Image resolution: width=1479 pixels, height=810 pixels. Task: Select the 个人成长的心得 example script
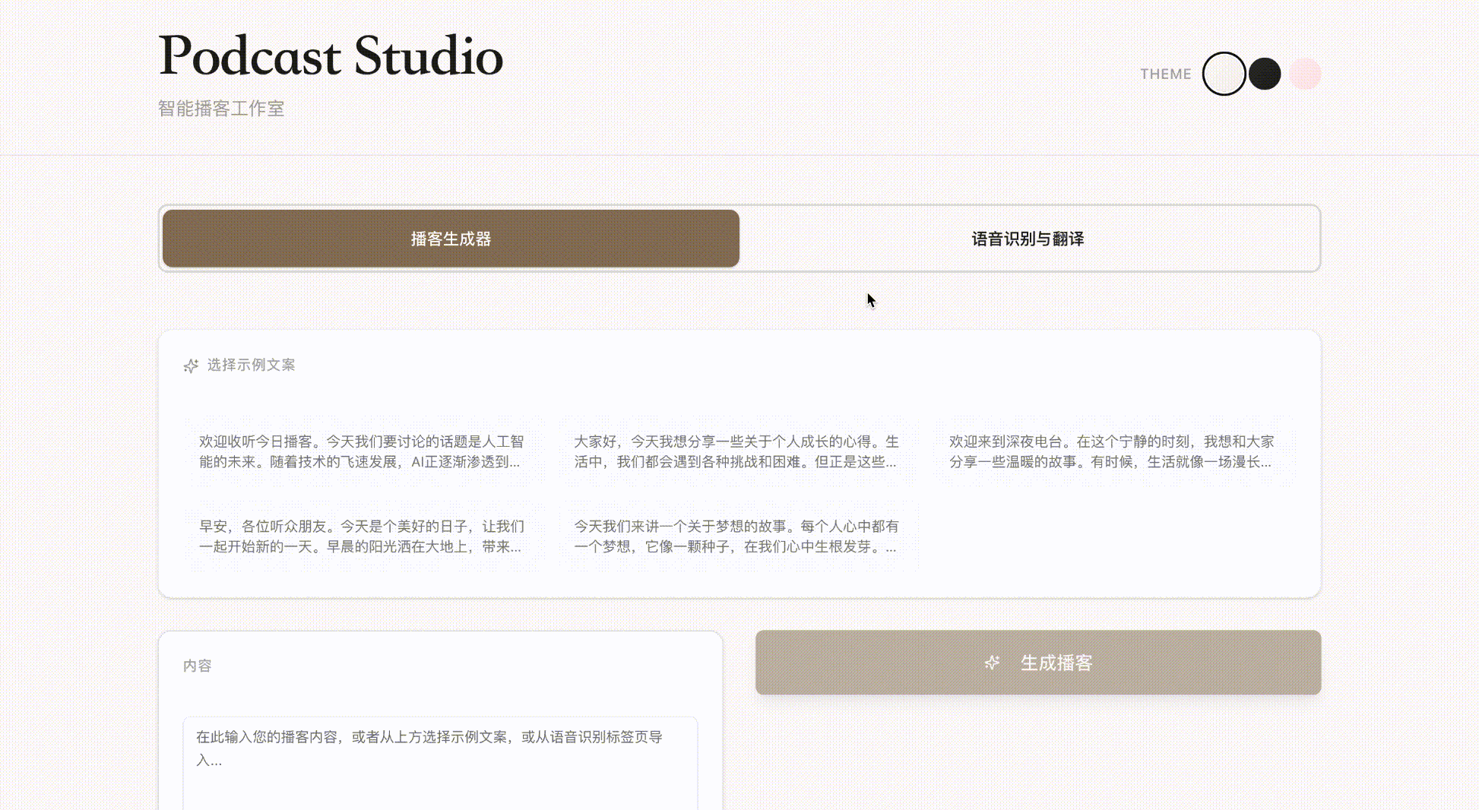[x=736, y=451]
